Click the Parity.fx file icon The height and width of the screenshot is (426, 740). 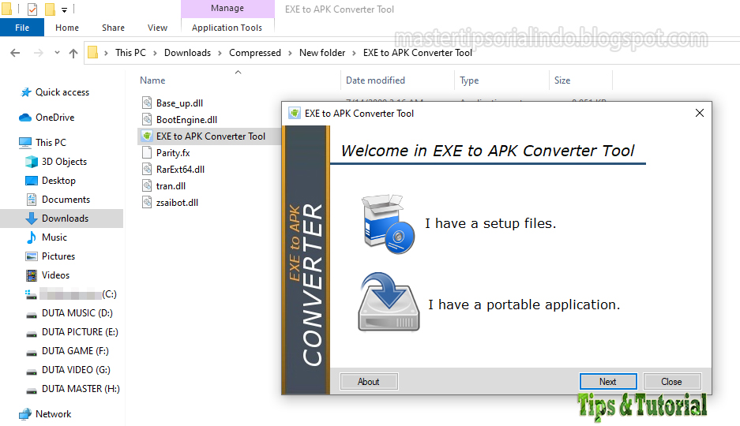[x=147, y=153]
